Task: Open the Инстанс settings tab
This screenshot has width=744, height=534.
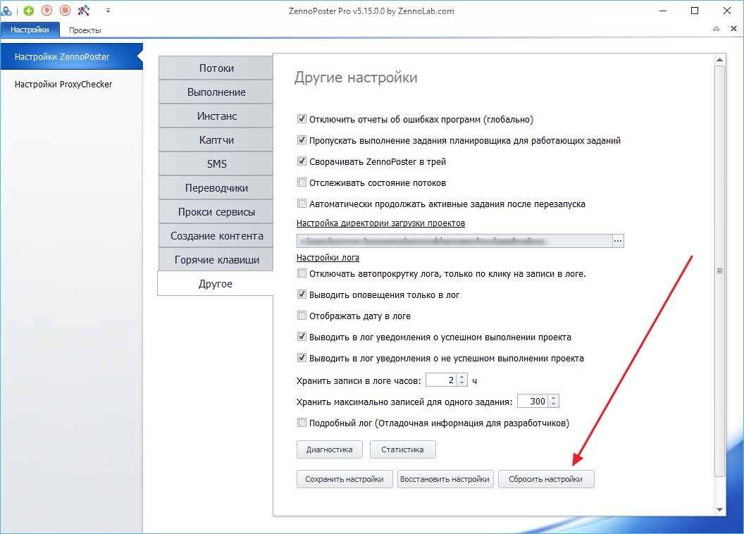Action: (216, 116)
